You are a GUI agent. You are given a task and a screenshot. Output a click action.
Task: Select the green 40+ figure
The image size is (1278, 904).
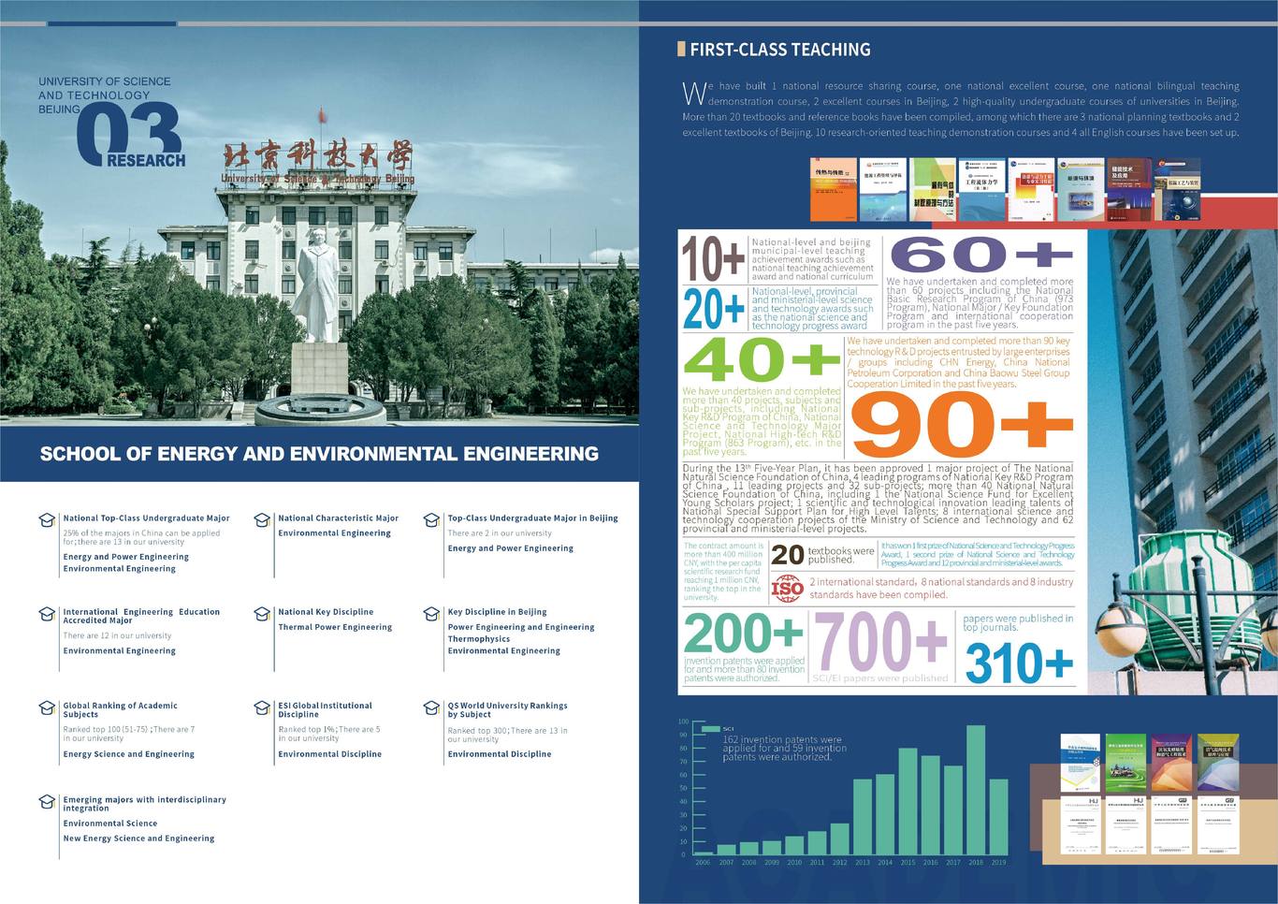pos(762,360)
